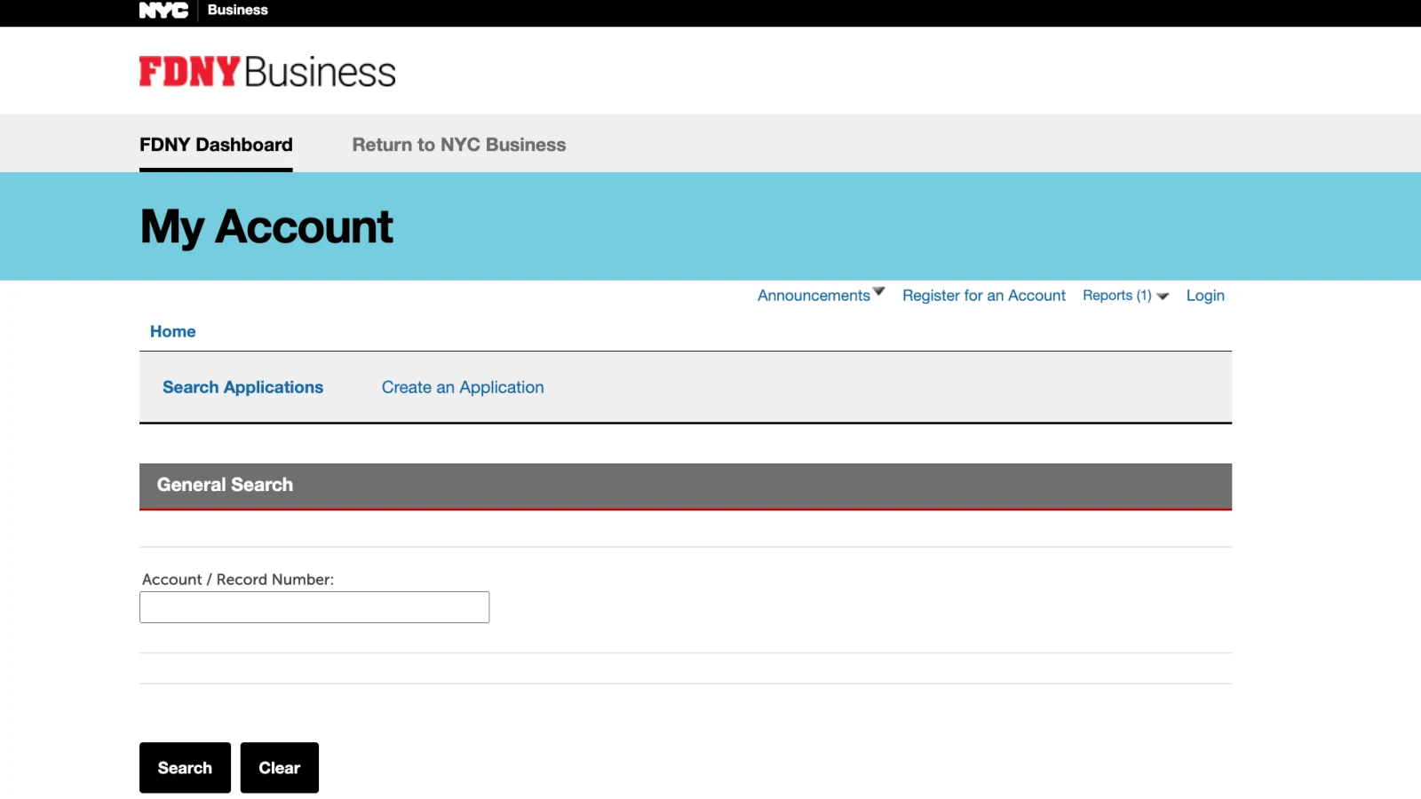Expand the Reports dropdown arrow
This screenshot has height=799, width=1421.
[x=1163, y=297]
